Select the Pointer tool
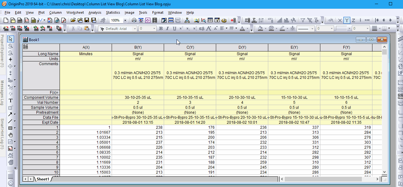 [x=10, y=39]
